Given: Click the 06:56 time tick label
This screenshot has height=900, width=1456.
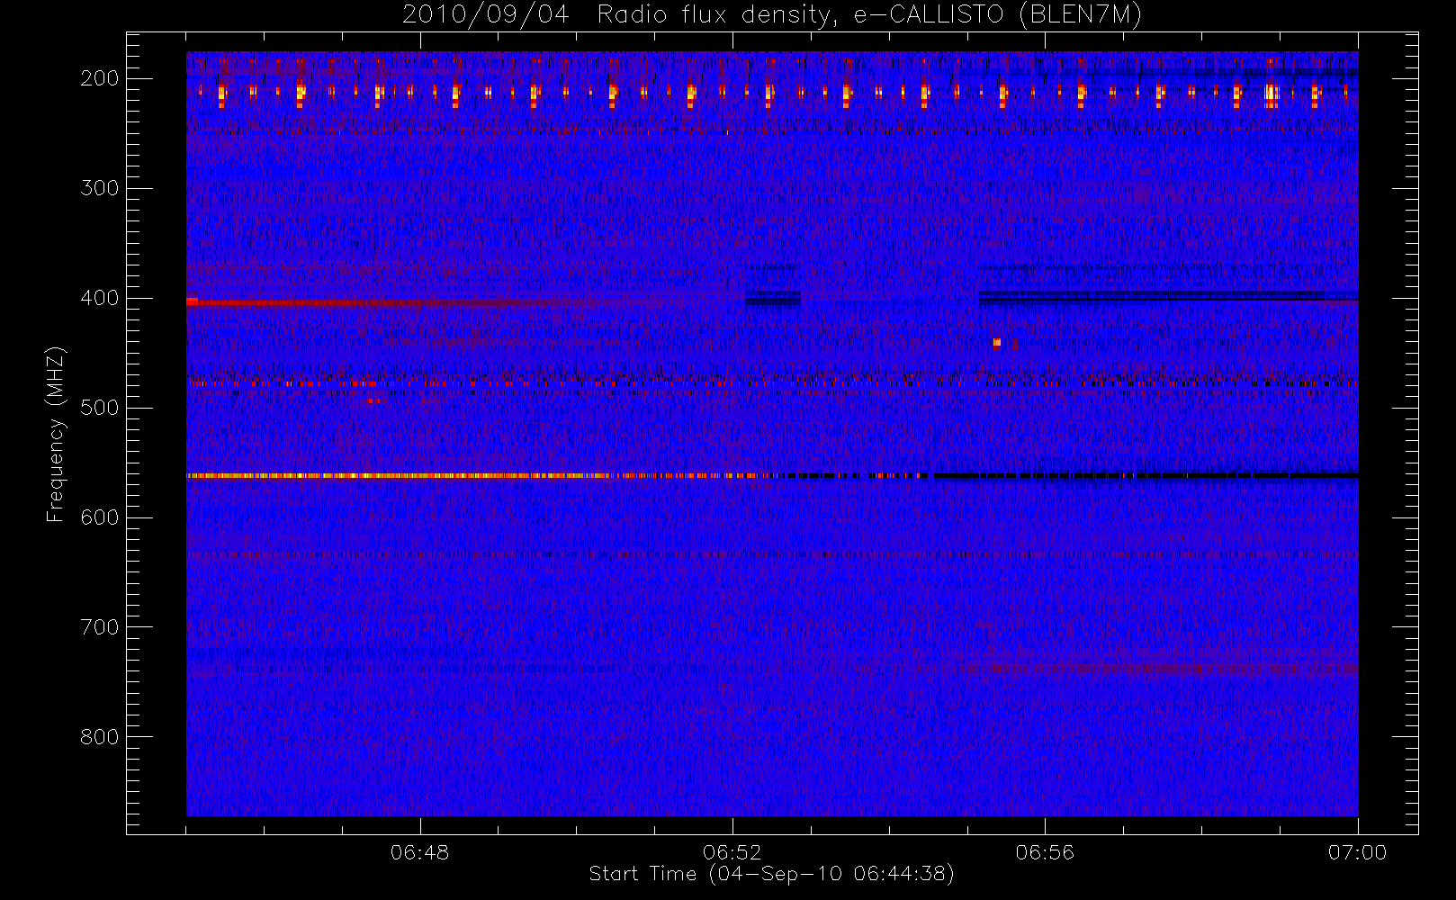Looking at the screenshot, I should [1045, 852].
